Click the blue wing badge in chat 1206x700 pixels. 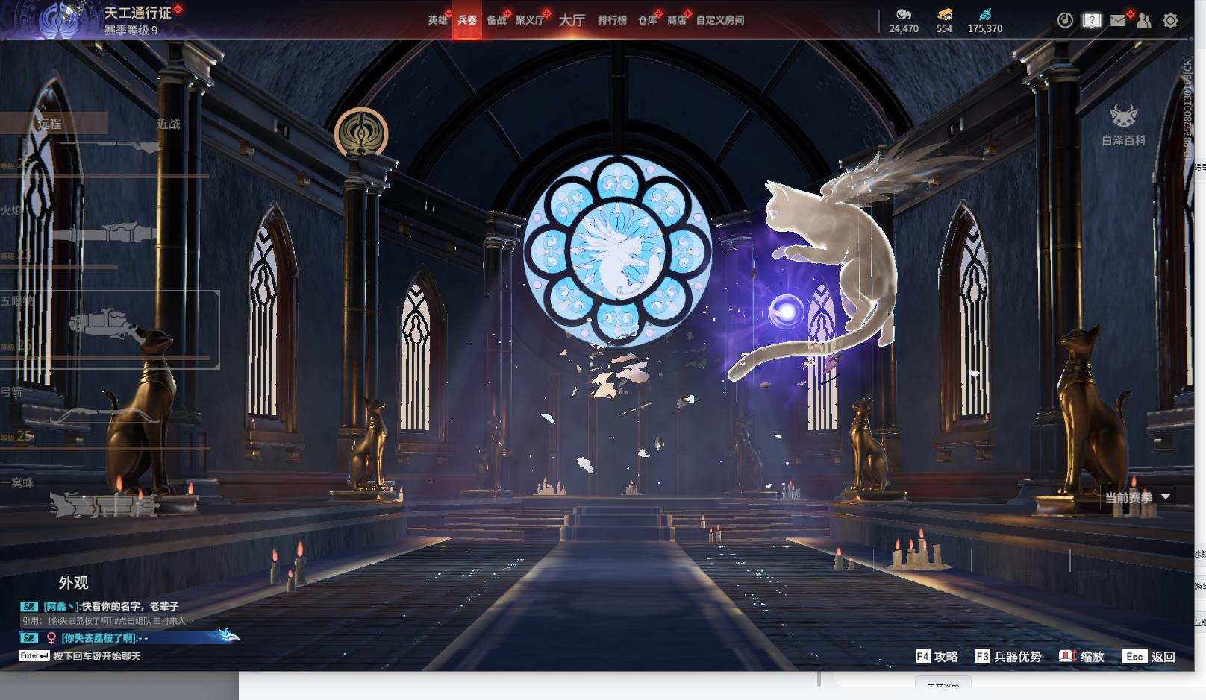227,635
